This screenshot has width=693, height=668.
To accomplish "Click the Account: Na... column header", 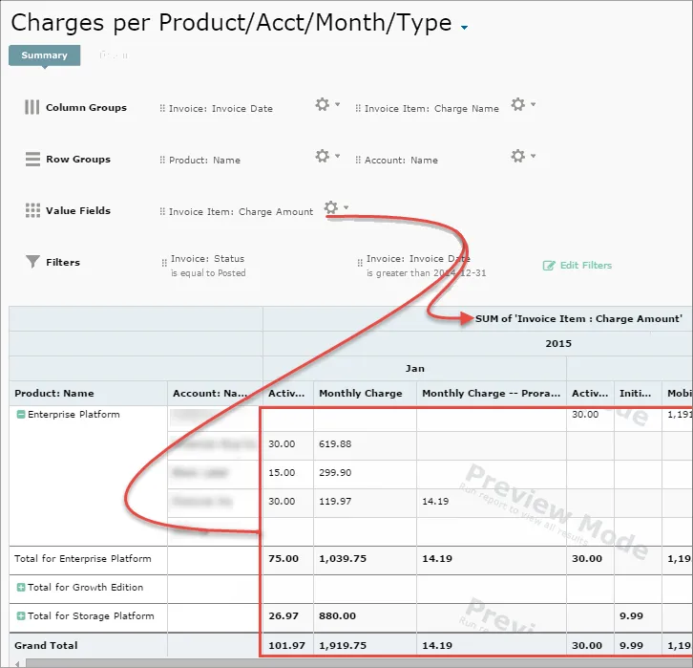I will pos(215,394).
